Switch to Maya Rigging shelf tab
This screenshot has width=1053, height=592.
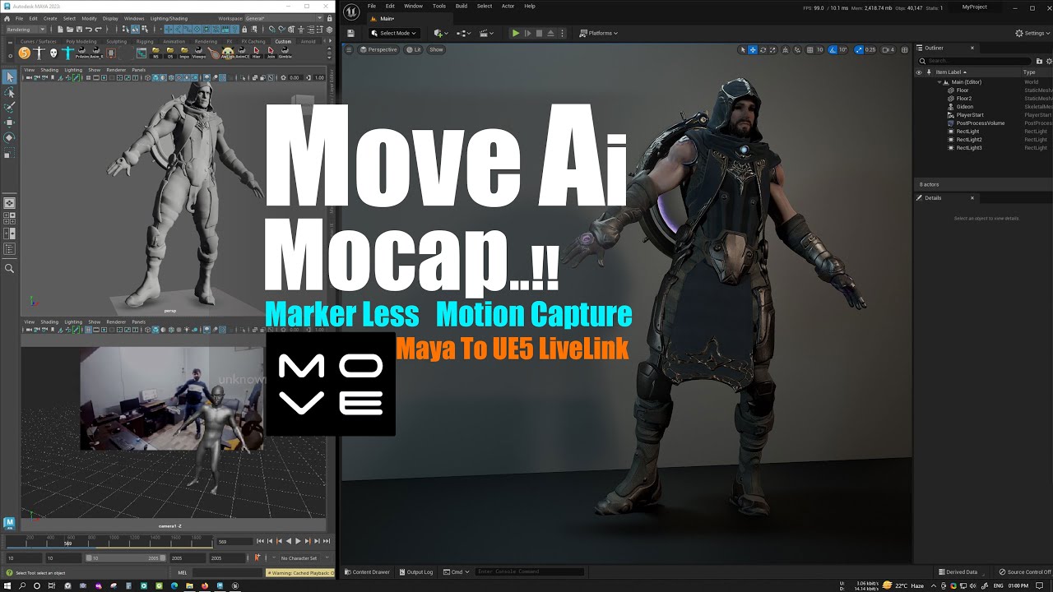145,41
